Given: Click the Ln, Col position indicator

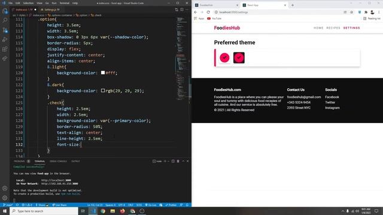Looking at the screenshot, I should (95, 205).
